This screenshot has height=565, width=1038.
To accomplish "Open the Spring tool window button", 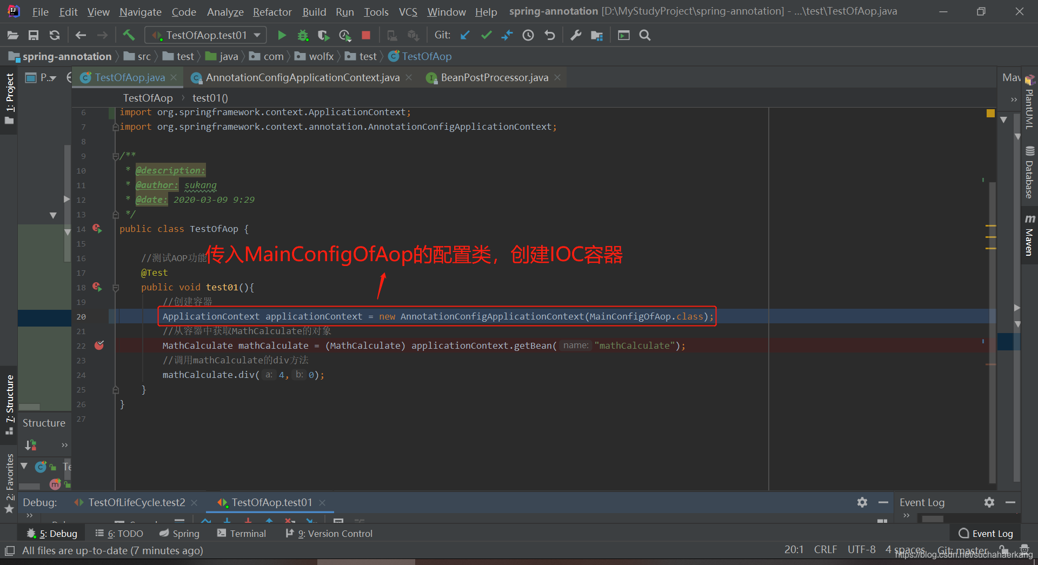I will (179, 534).
